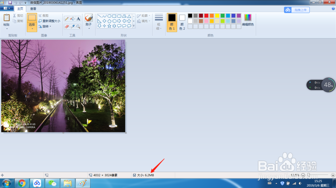
Task: Expand the shapes gallery More arrow
Action: (x=134, y=26)
